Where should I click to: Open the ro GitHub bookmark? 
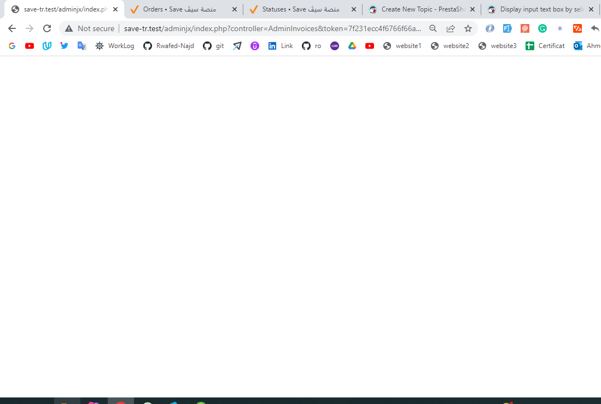tap(312, 46)
